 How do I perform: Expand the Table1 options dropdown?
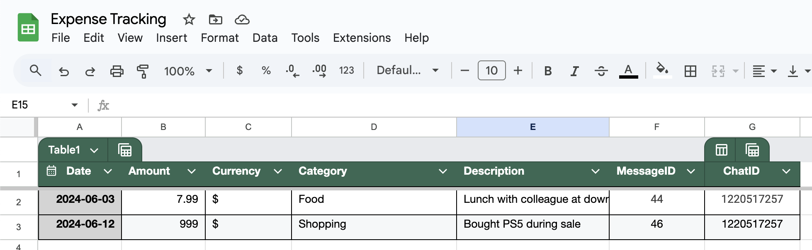(x=94, y=150)
